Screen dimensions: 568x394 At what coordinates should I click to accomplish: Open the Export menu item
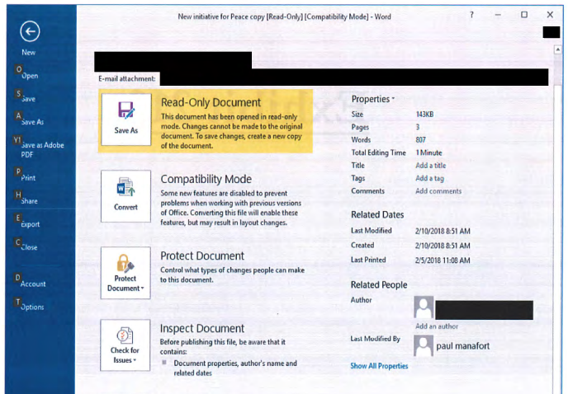pyautogui.click(x=31, y=224)
